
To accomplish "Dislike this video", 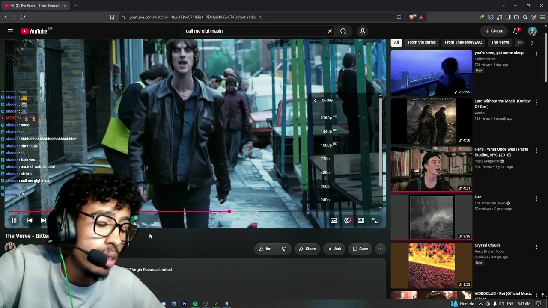I will tap(284, 249).
